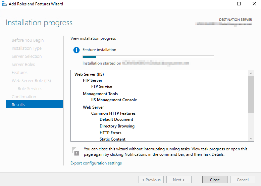The height and width of the screenshot is (186, 261).
Task: Click the IIS Management Console entry
Action: (114, 100)
